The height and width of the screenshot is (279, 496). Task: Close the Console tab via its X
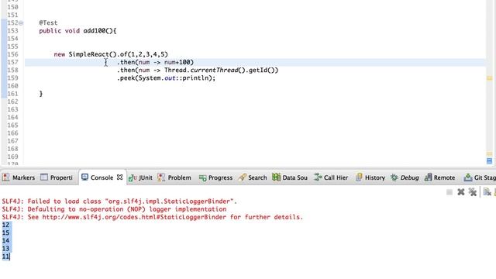click(x=119, y=177)
